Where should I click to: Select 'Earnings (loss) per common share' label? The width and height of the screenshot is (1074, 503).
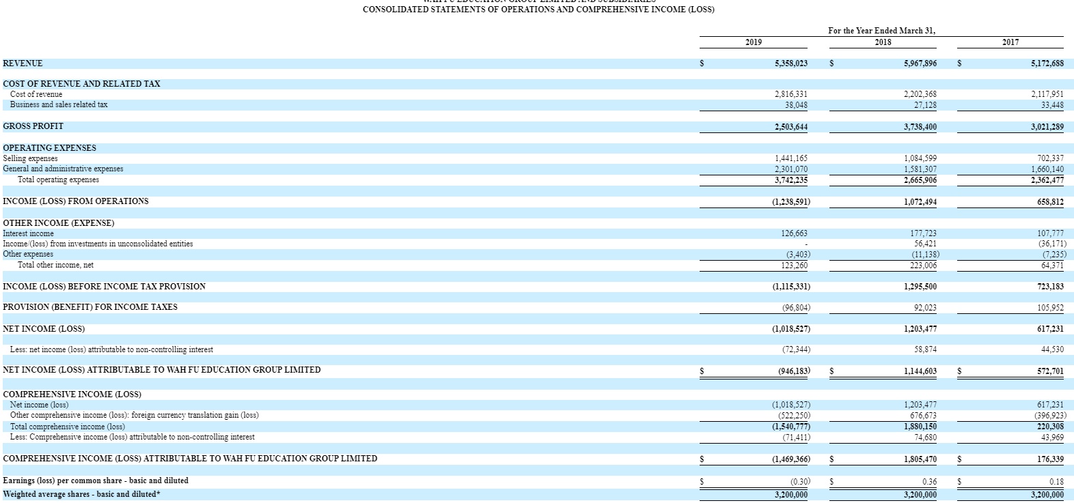[96, 480]
